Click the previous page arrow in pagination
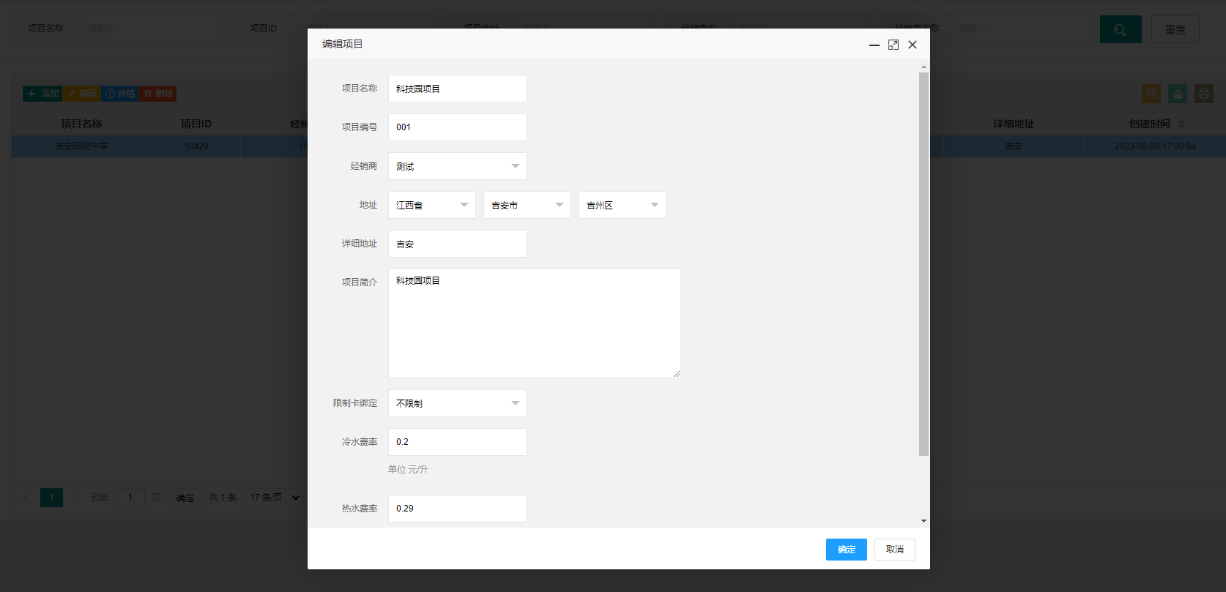1226x592 pixels. (27, 498)
